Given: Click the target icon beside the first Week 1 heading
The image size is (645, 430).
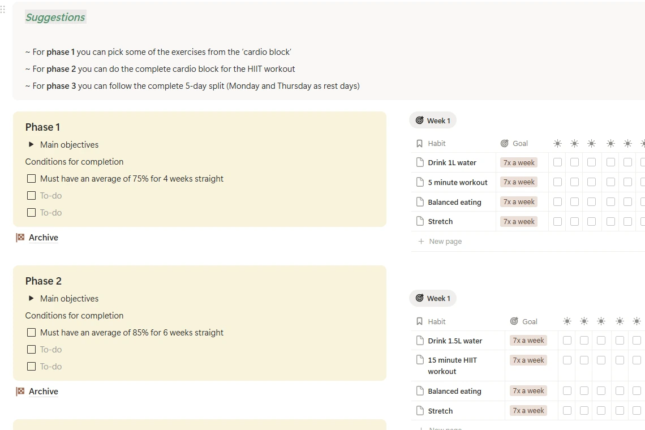Looking at the screenshot, I should (x=420, y=120).
